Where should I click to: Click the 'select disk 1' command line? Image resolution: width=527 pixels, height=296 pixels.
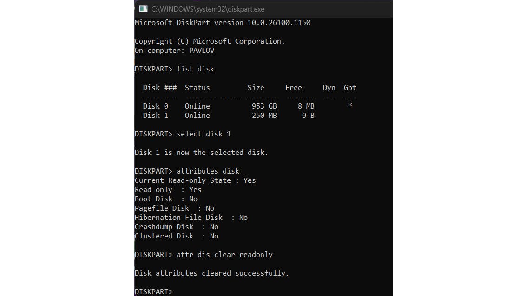(204, 134)
